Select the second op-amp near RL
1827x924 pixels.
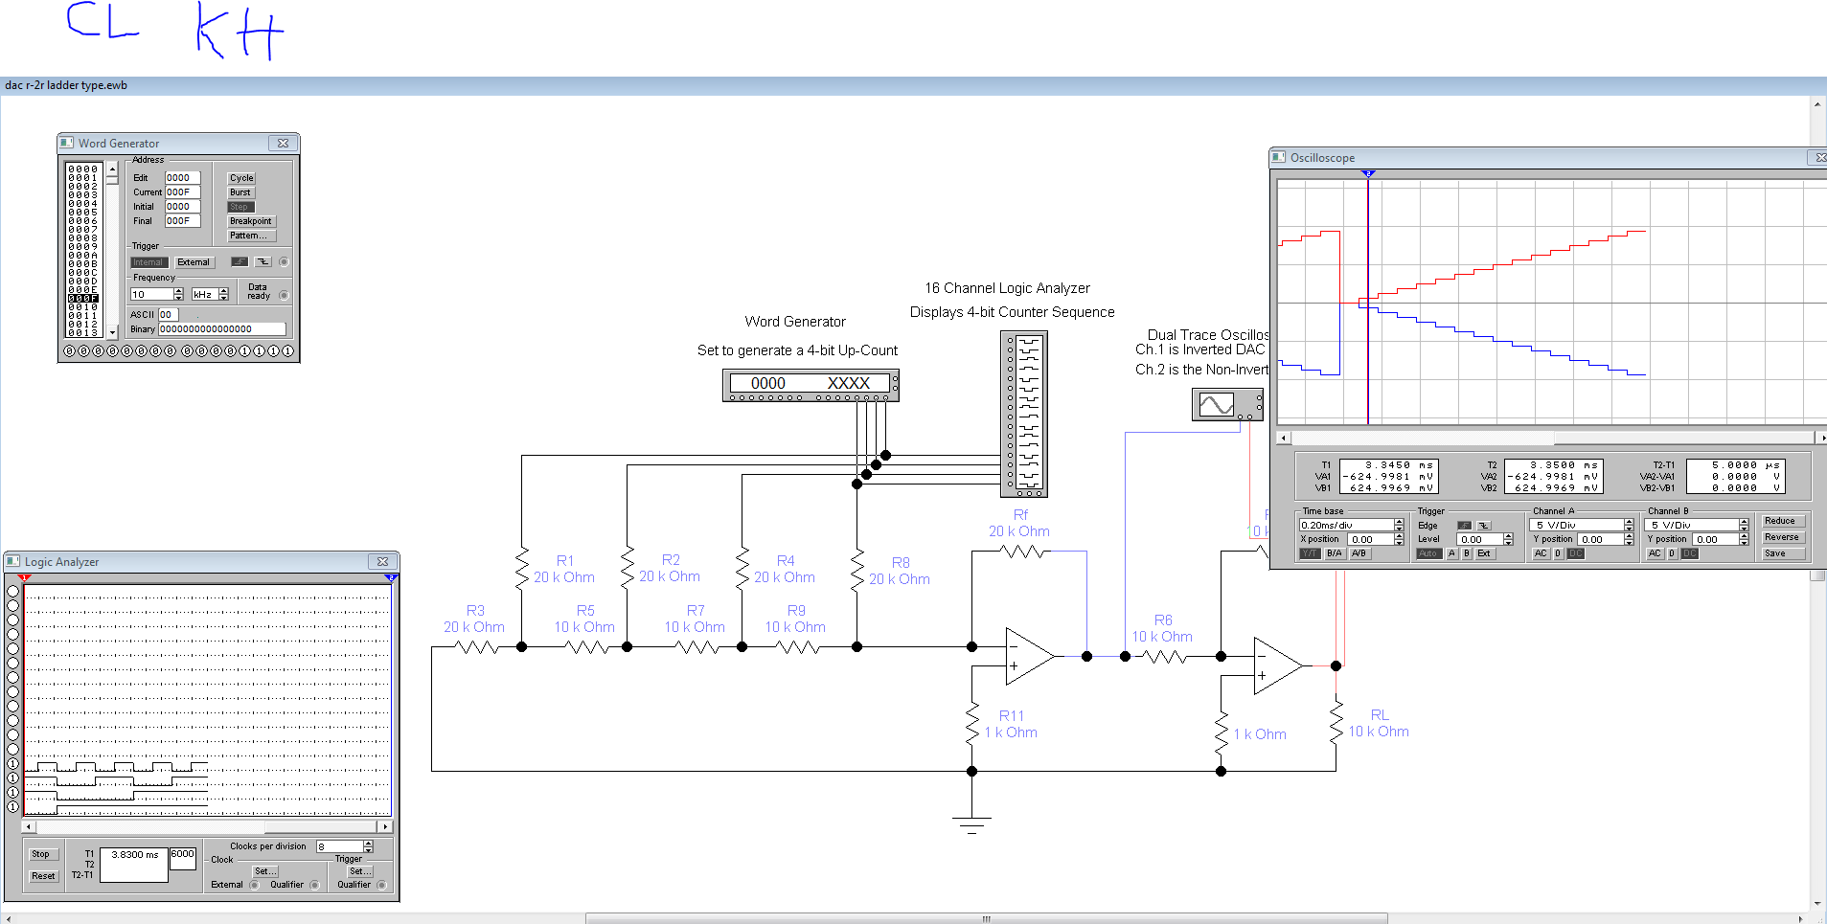(x=1279, y=665)
